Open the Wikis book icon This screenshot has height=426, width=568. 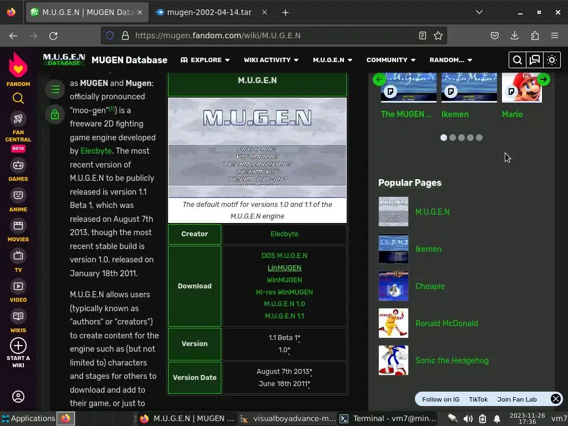tap(18, 316)
